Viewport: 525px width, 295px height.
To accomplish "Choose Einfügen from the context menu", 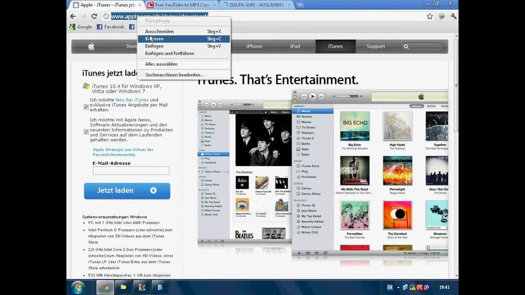I will [183, 46].
